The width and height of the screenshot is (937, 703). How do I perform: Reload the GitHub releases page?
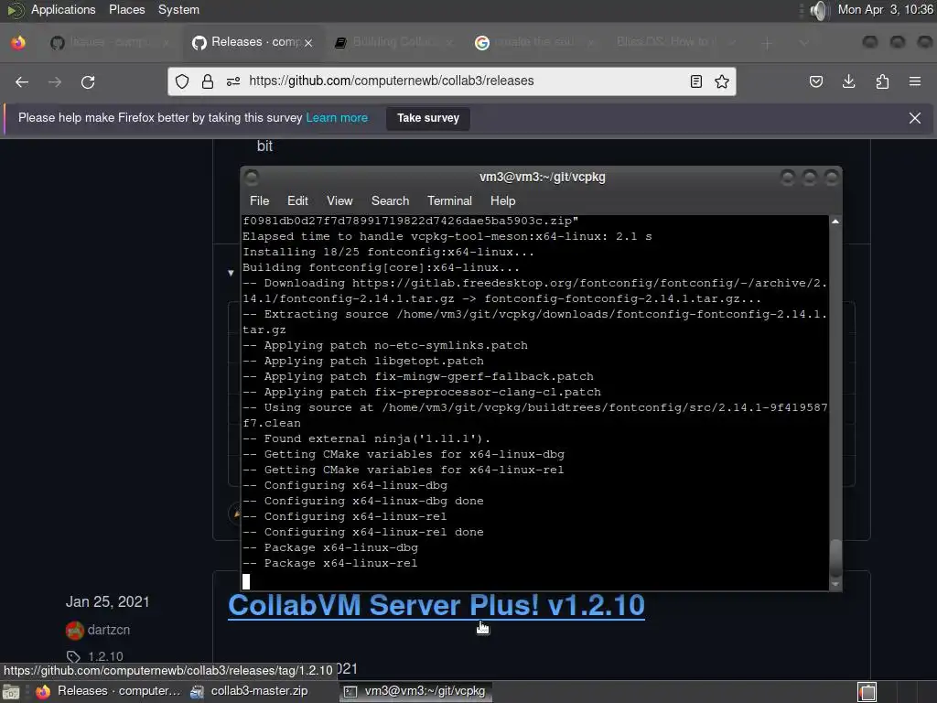pos(88,81)
